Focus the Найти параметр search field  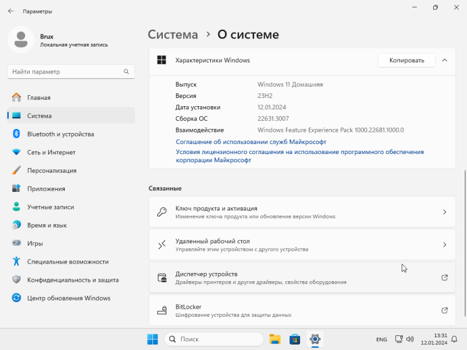coord(71,72)
